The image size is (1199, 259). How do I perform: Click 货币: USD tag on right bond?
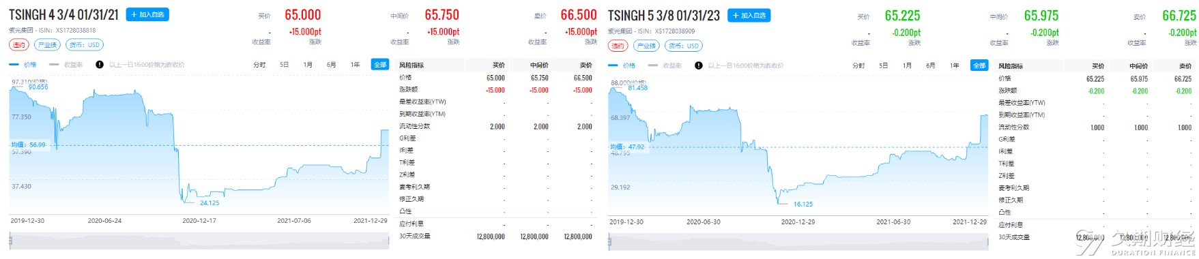click(684, 46)
